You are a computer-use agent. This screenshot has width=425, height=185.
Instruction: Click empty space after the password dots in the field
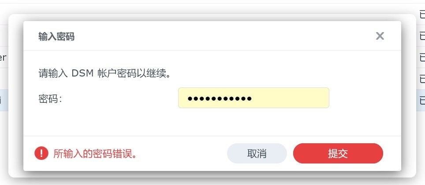coord(290,98)
